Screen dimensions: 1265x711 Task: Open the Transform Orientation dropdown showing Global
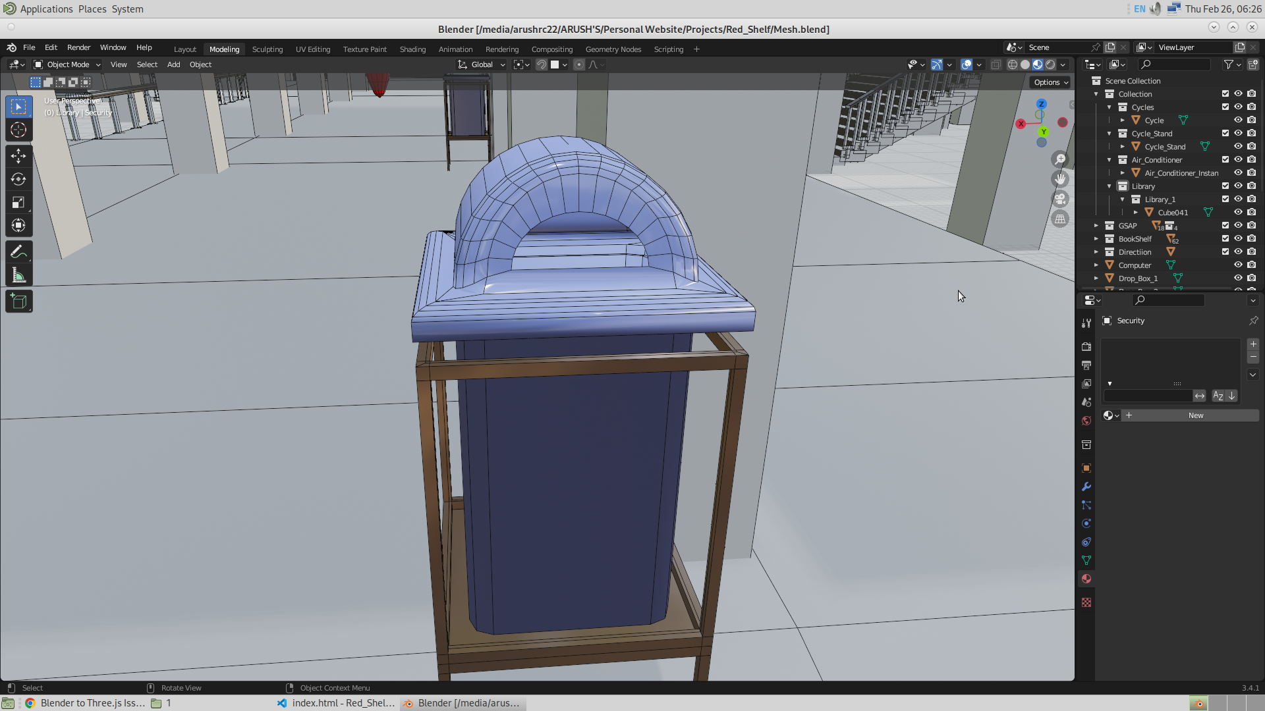(x=481, y=64)
